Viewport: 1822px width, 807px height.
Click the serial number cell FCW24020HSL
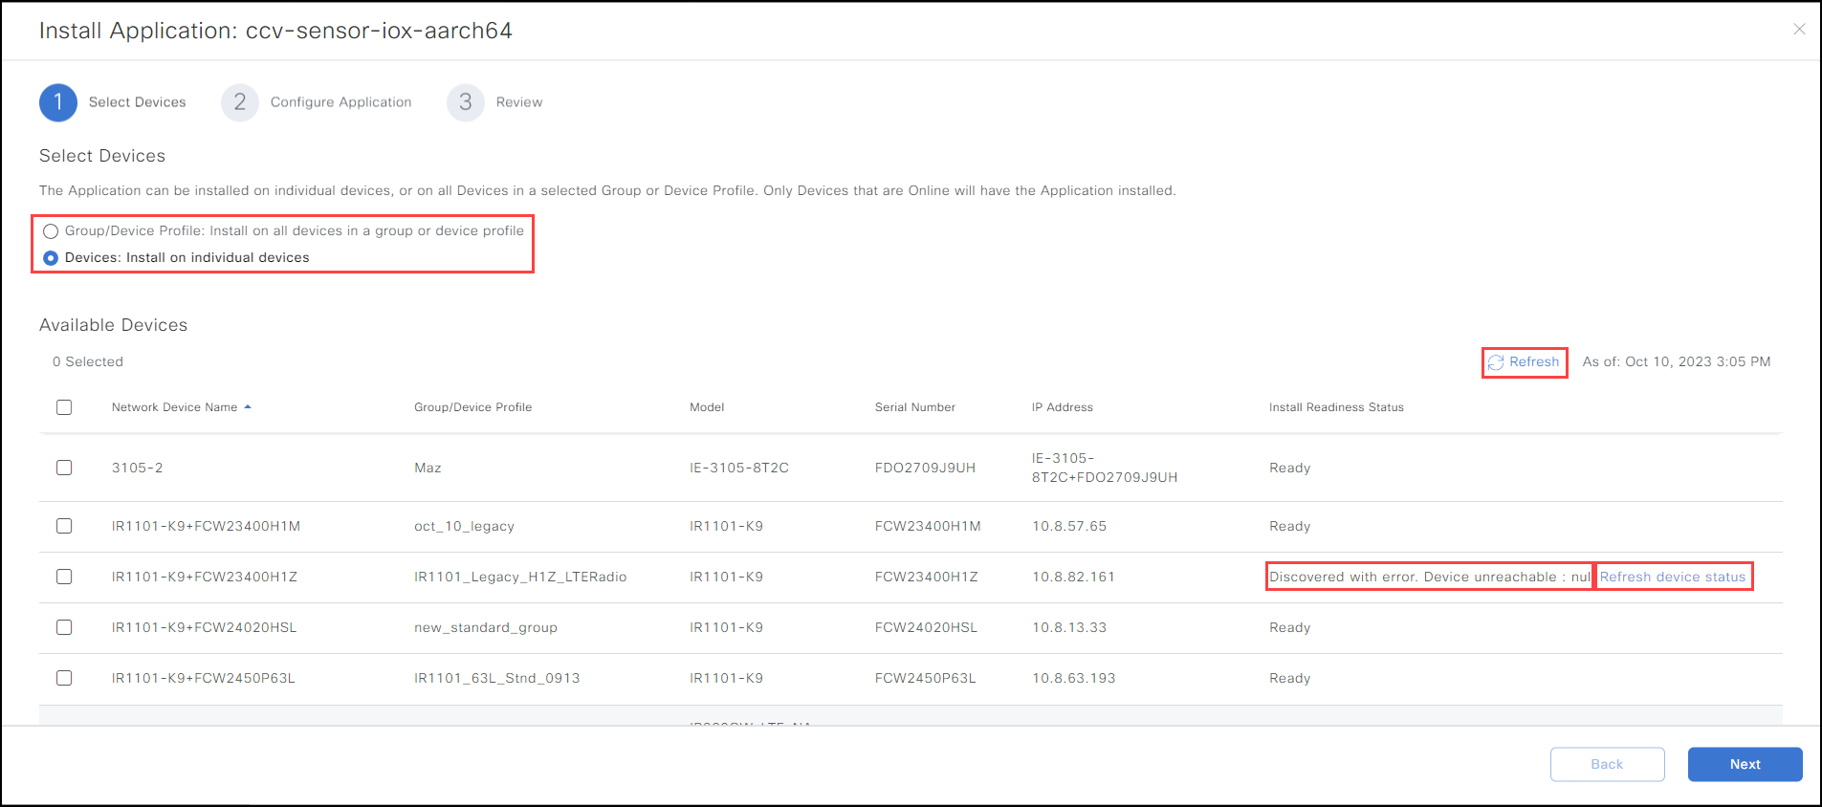pyautogui.click(x=926, y=627)
